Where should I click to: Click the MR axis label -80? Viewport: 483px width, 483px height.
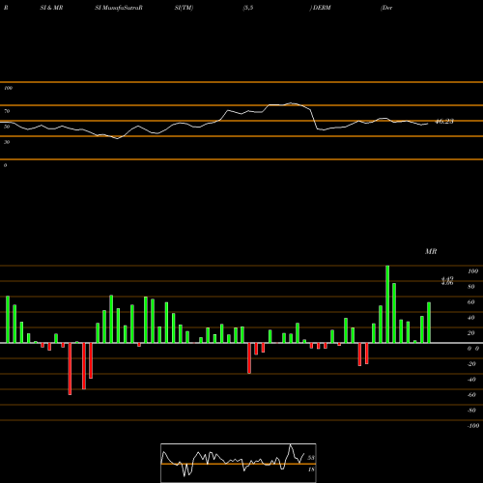pos(471,411)
